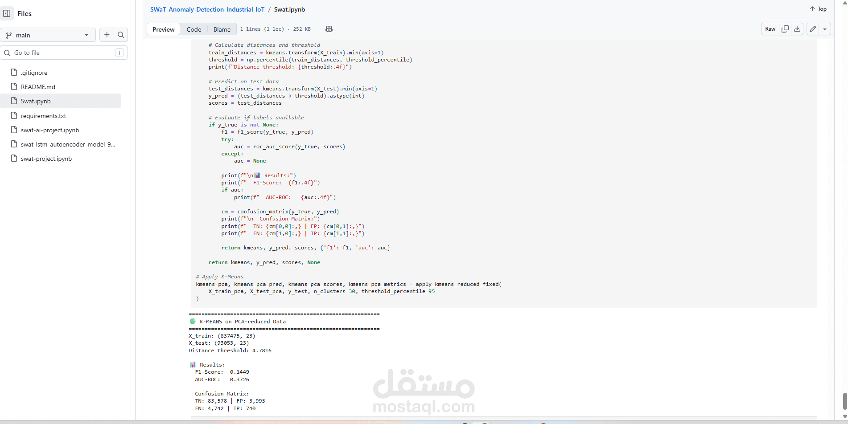Image resolution: width=848 pixels, height=424 pixels.
Task: Click the .gitignore file icon
Action: point(14,72)
